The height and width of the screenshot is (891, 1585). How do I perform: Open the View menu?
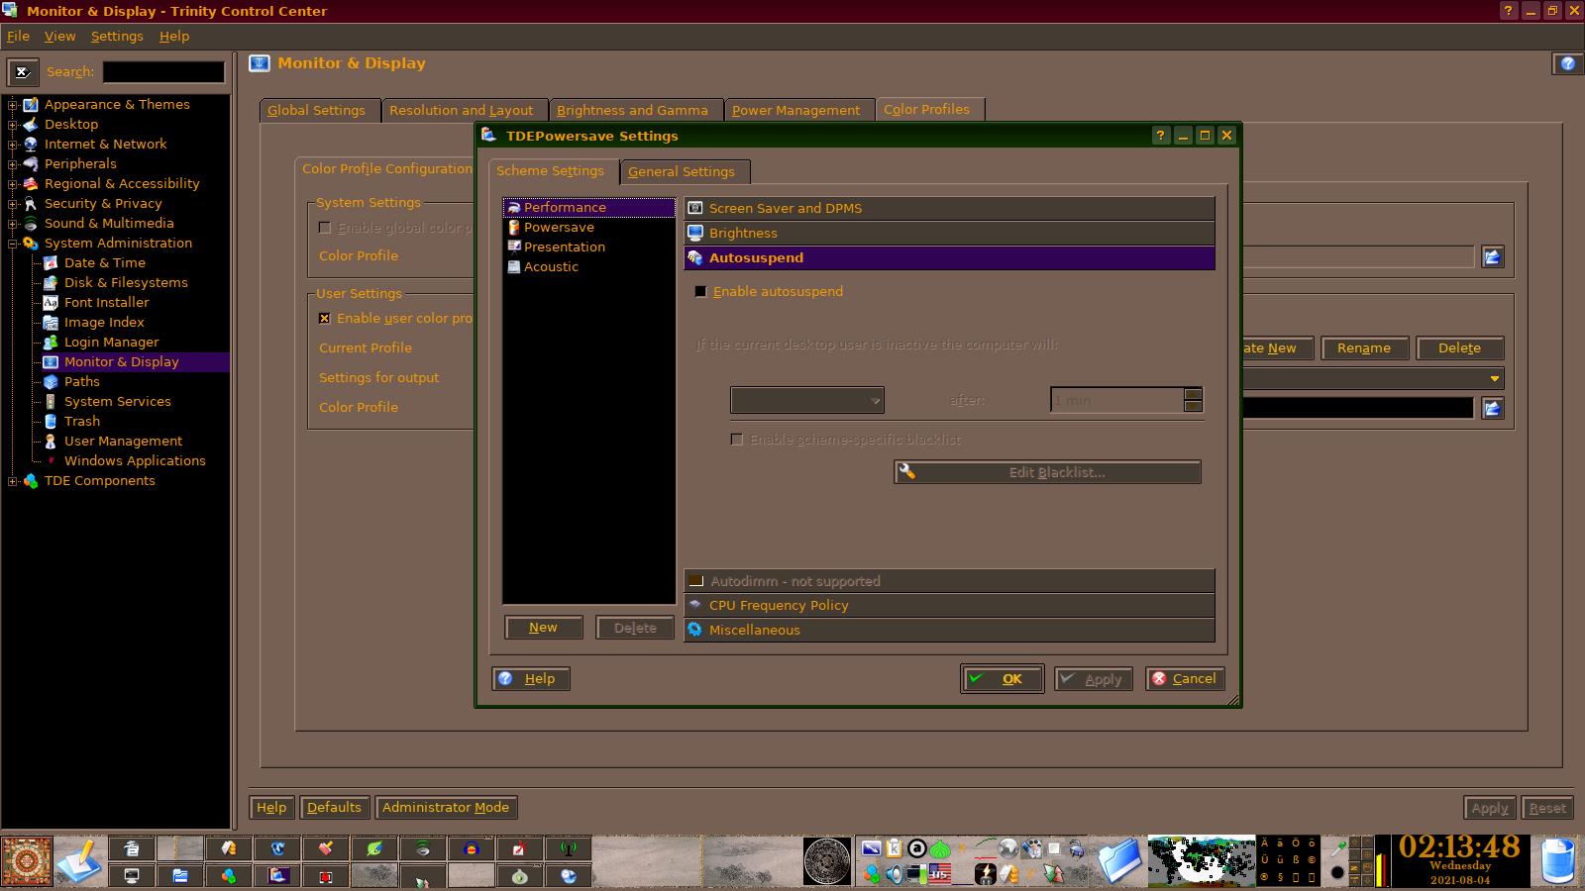[59, 36]
